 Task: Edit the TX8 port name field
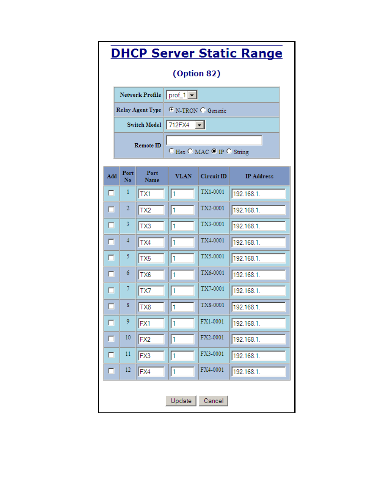pyautogui.click(x=151, y=307)
